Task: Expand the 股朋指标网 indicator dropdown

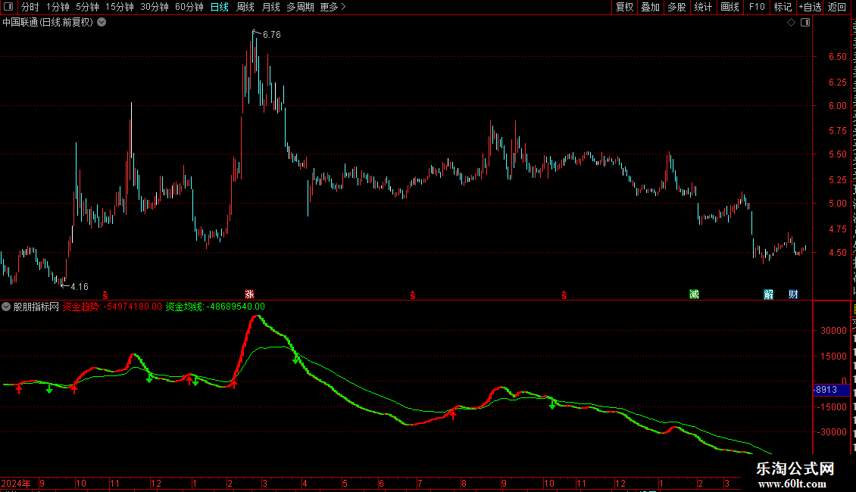Action: 6,307
